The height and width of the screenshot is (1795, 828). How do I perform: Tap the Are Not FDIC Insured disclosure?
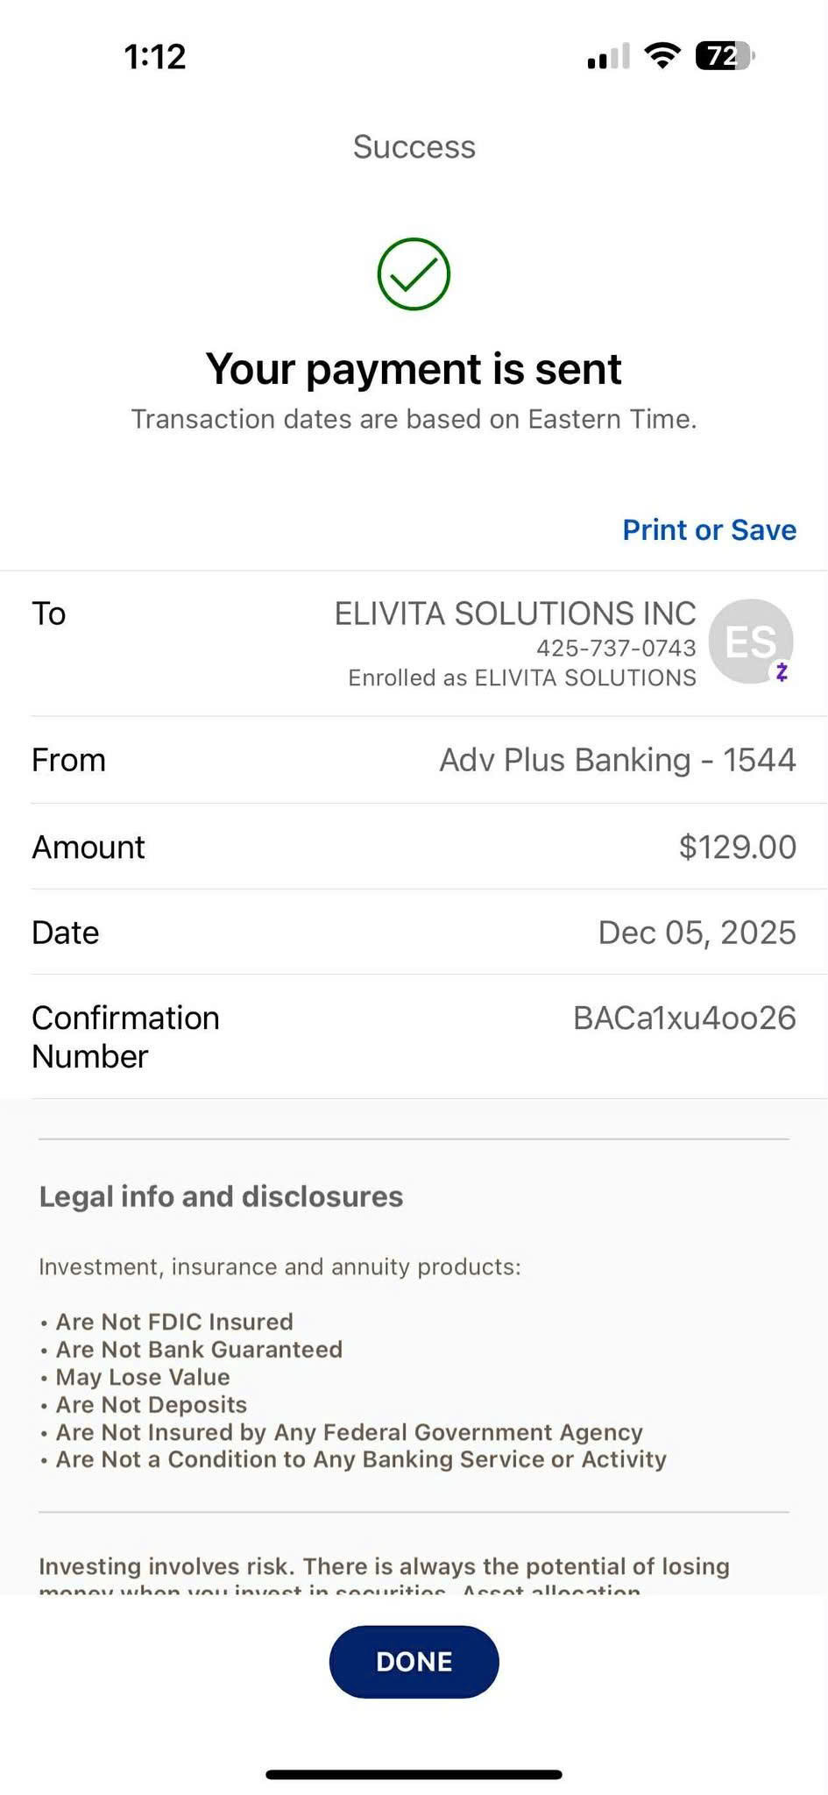point(173,1322)
